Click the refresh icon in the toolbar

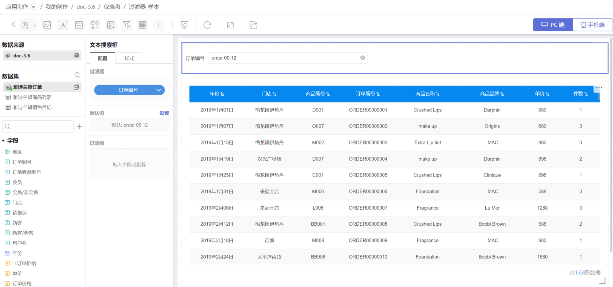pyautogui.click(x=207, y=25)
